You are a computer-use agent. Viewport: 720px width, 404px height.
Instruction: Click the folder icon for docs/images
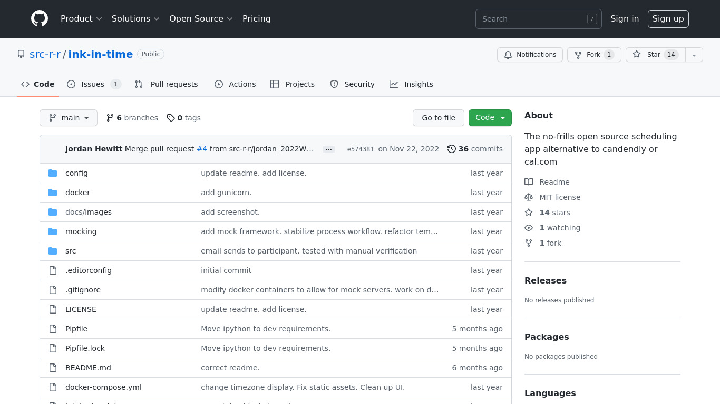pyautogui.click(x=53, y=212)
